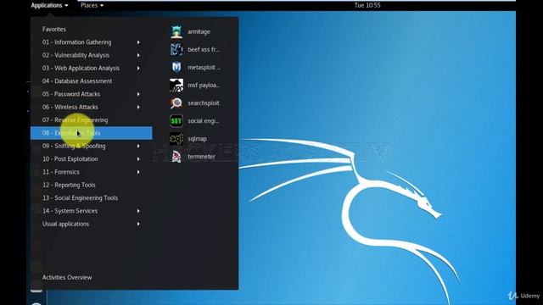Select 04 - Database Assessment category
The width and height of the screenshot is (543, 305).
pos(92,81)
